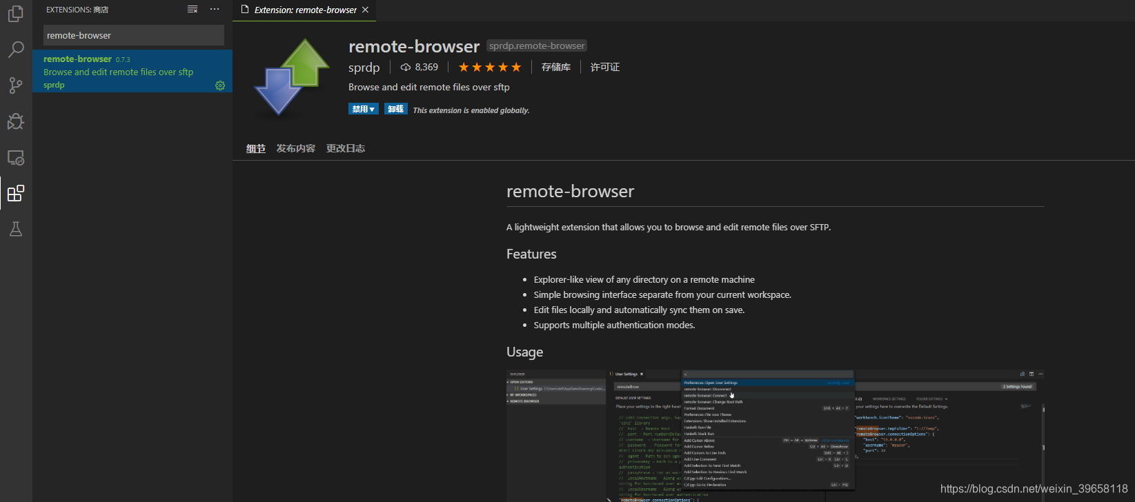Click the EXTENSIONS: 商店 panel title
1135x502 pixels.
(x=77, y=10)
